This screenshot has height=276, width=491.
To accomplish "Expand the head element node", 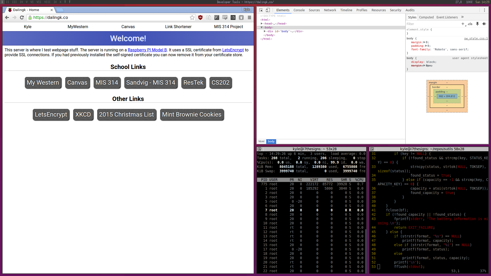I will click(x=262, y=24).
